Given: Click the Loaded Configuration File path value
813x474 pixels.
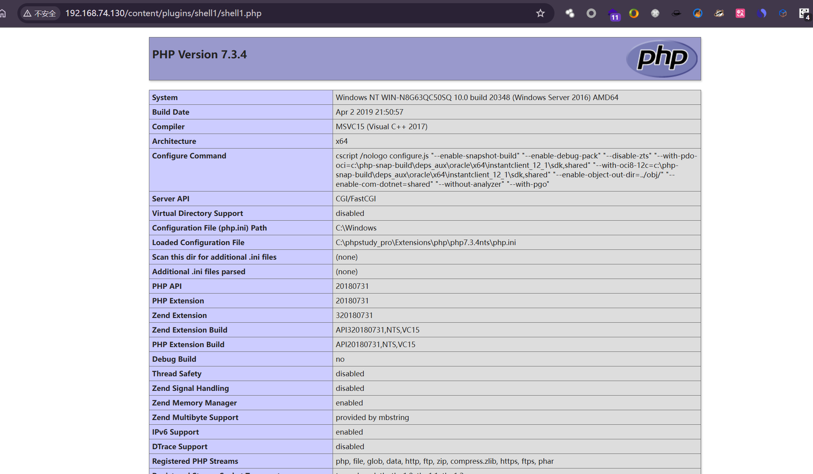Looking at the screenshot, I should point(426,242).
